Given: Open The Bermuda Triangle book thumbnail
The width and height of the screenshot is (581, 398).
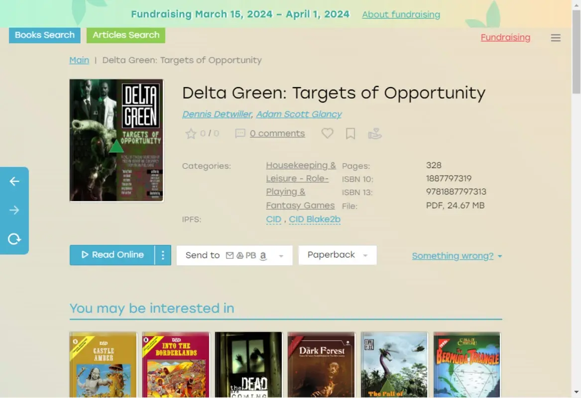Looking at the screenshot, I should tap(466, 365).
